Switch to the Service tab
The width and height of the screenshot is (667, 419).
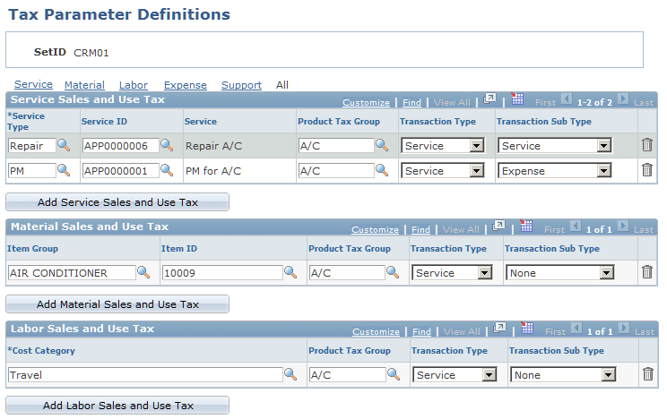(33, 84)
